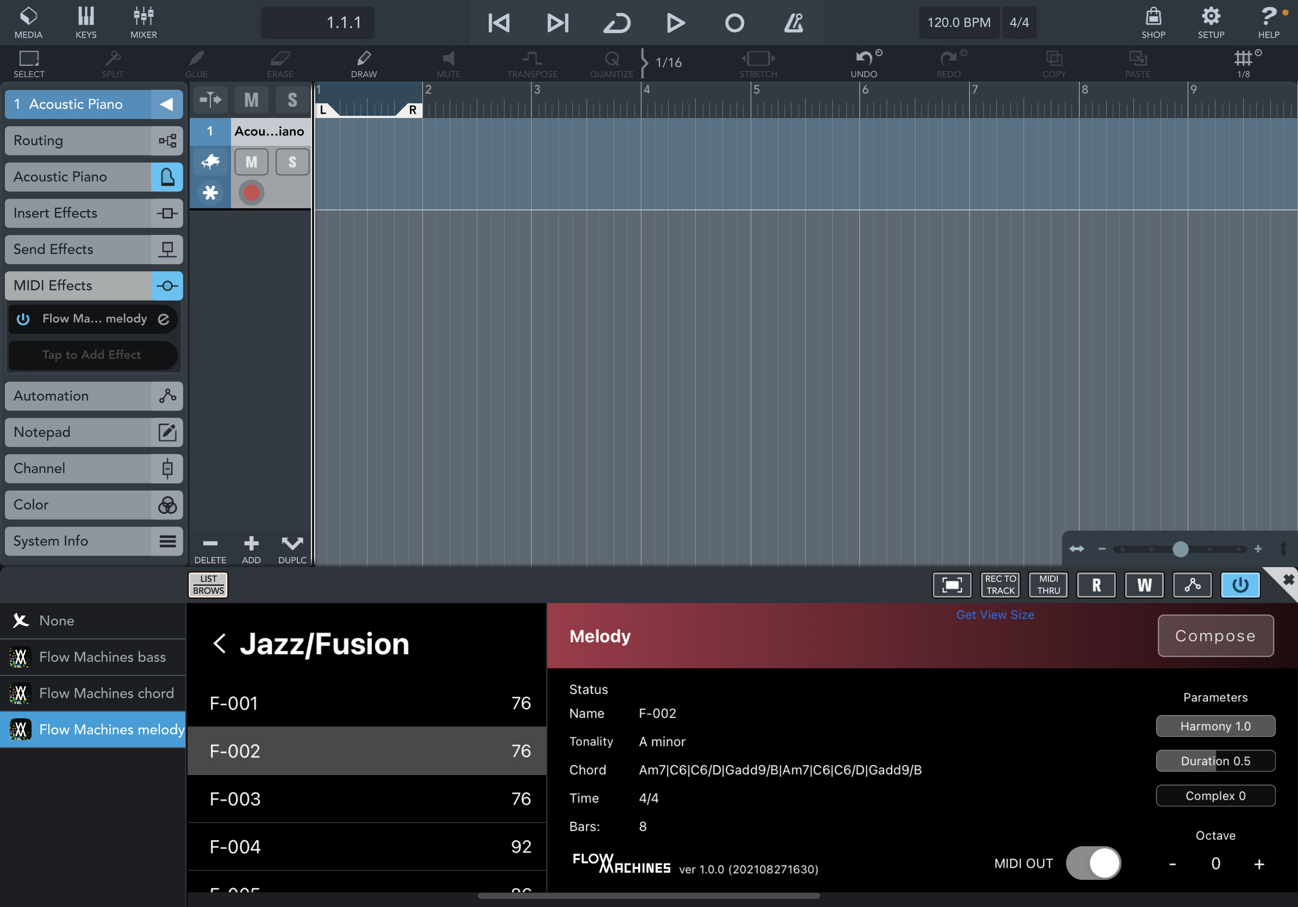The width and height of the screenshot is (1298, 907).
Task: Choose the Draw tool
Action: (x=364, y=64)
